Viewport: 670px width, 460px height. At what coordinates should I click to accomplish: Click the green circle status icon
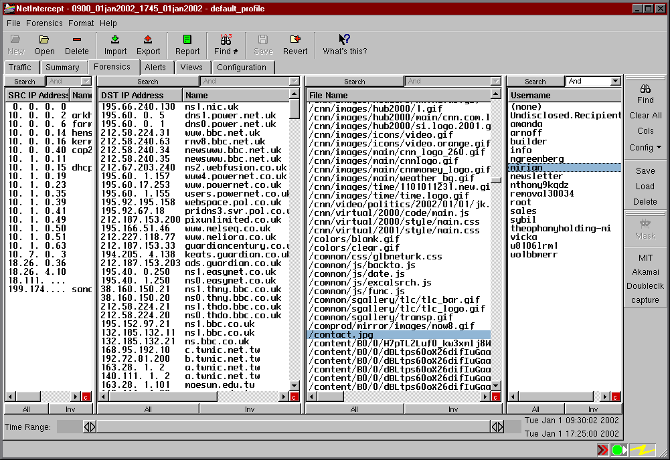[x=618, y=450]
